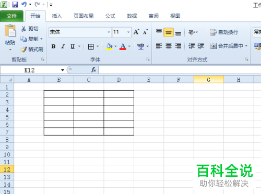Click the Redo arrow icon
Screen dimensions: 261x194
tap(37, 5)
